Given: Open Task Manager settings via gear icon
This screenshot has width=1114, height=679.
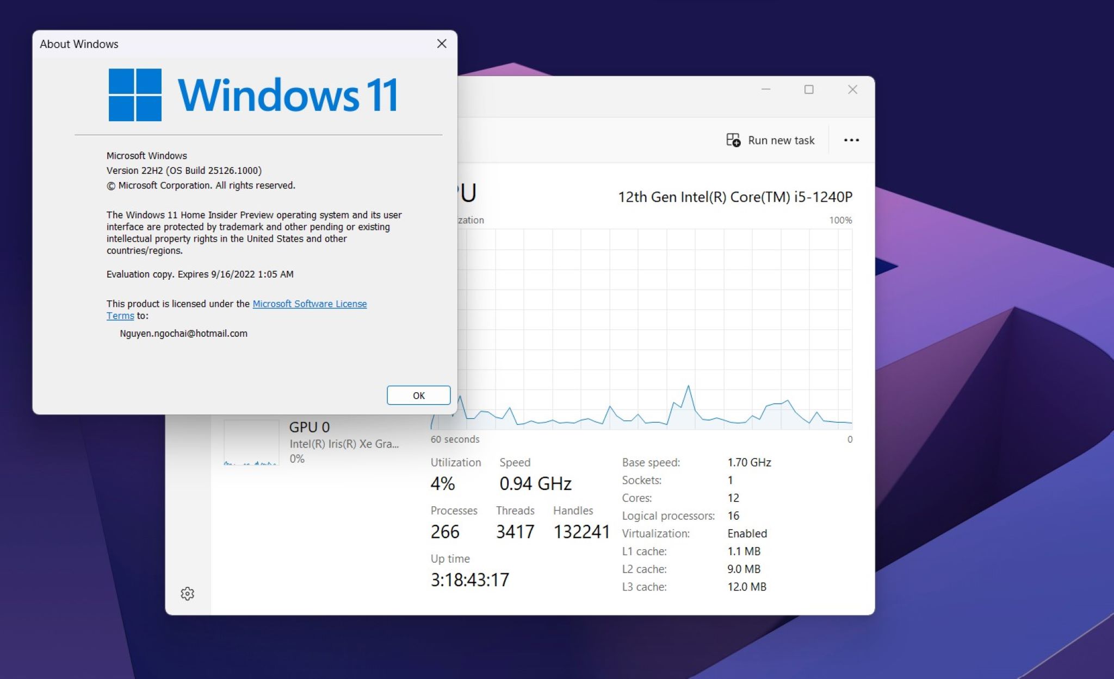Looking at the screenshot, I should coord(188,593).
